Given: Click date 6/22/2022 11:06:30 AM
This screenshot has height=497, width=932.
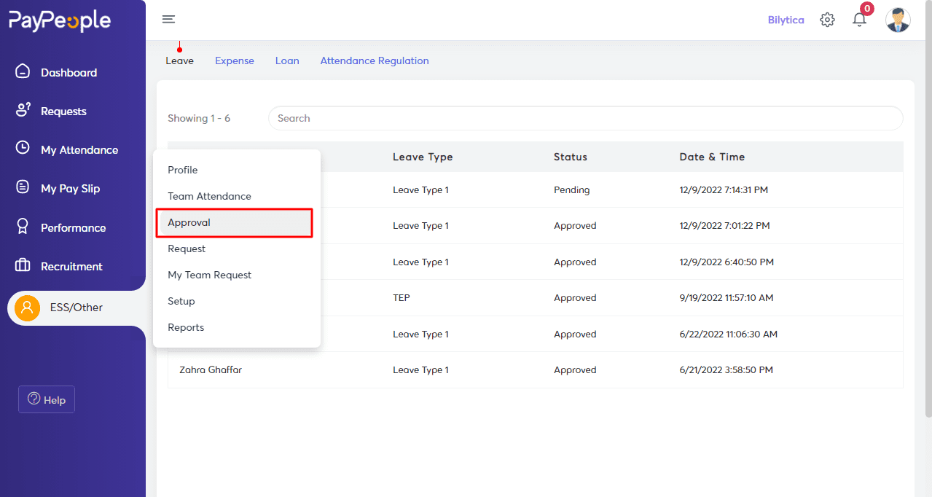Looking at the screenshot, I should pos(729,334).
